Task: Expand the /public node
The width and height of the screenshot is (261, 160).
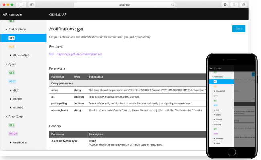Action: point(11,99)
